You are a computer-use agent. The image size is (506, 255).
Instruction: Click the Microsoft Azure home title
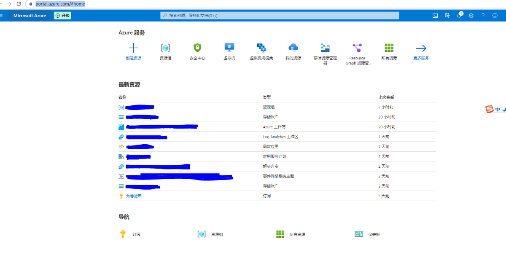click(x=30, y=16)
